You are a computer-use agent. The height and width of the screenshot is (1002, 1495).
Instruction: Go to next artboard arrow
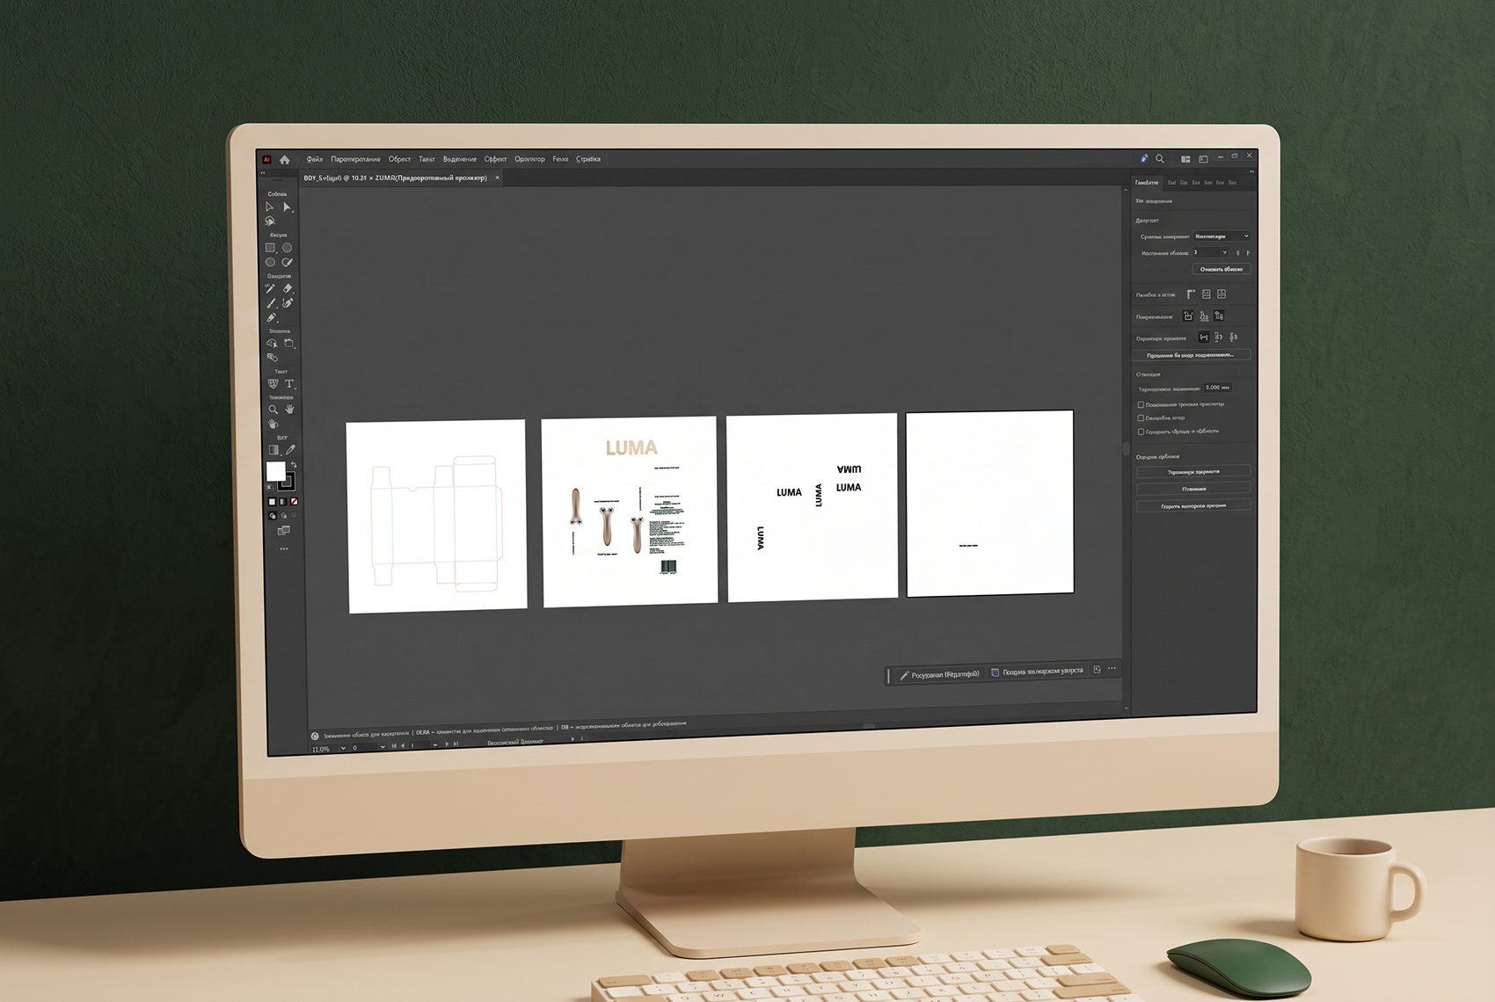[x=447, y=744]
